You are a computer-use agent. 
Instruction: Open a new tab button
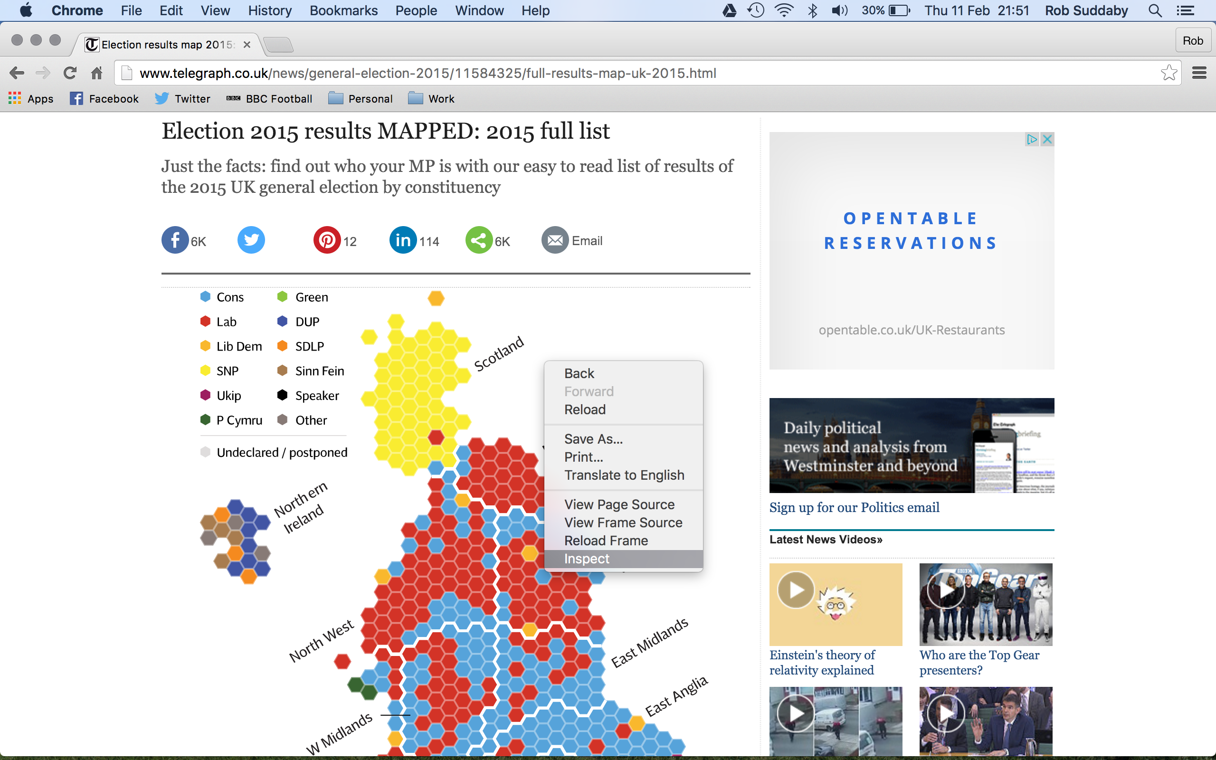click(x=278, y=45)
